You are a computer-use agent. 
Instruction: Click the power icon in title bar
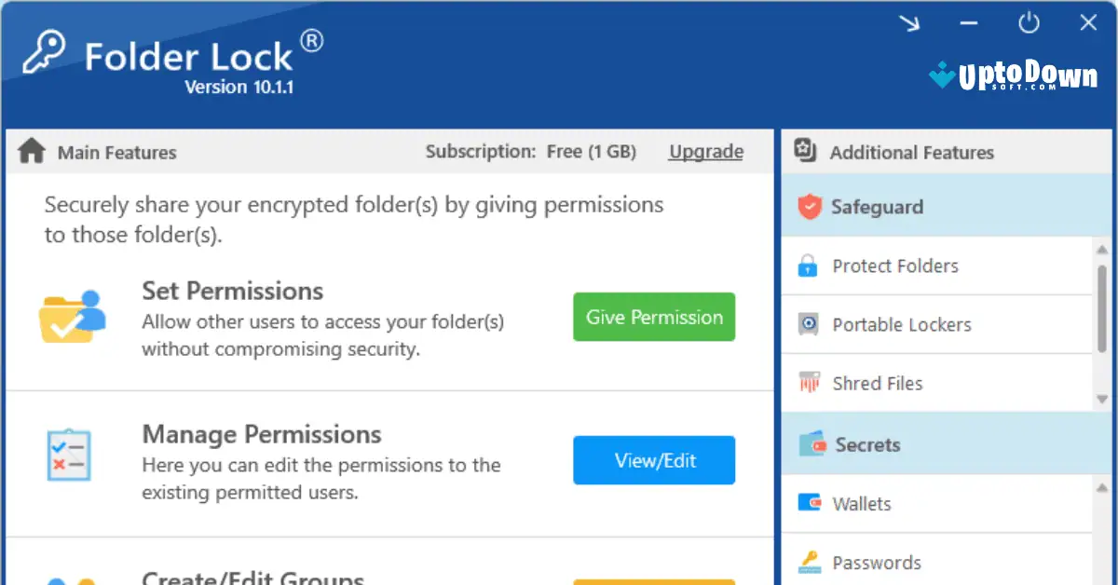pyautogui.click(x=1029, y=23)
